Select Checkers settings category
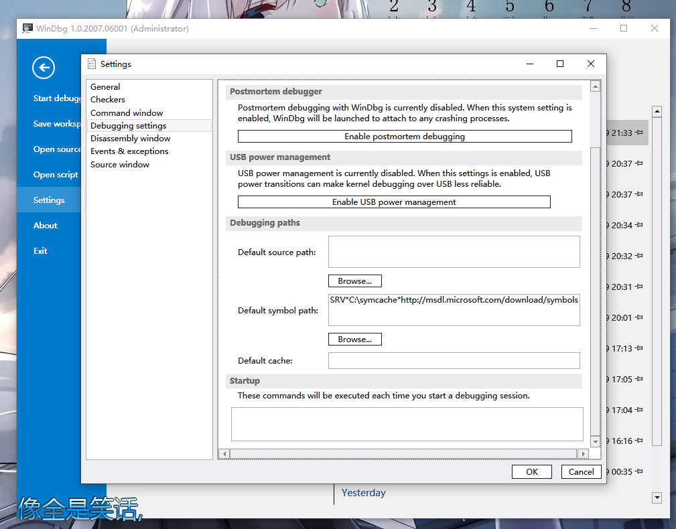Image resolution: width=676 pixels, height=529 pixels. coord(149,100)
